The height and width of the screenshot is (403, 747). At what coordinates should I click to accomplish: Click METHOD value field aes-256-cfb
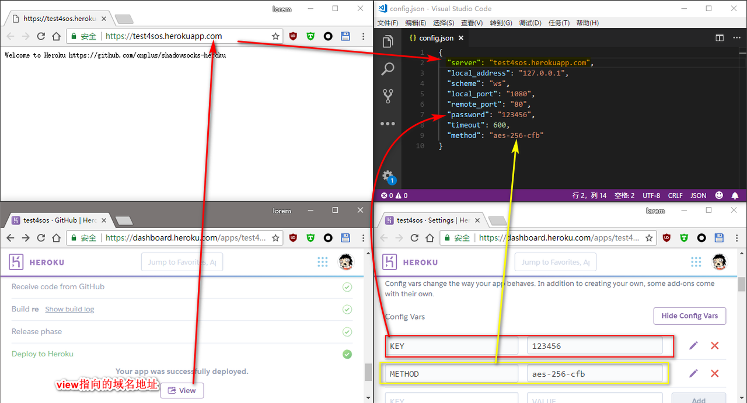click(595, 374)
